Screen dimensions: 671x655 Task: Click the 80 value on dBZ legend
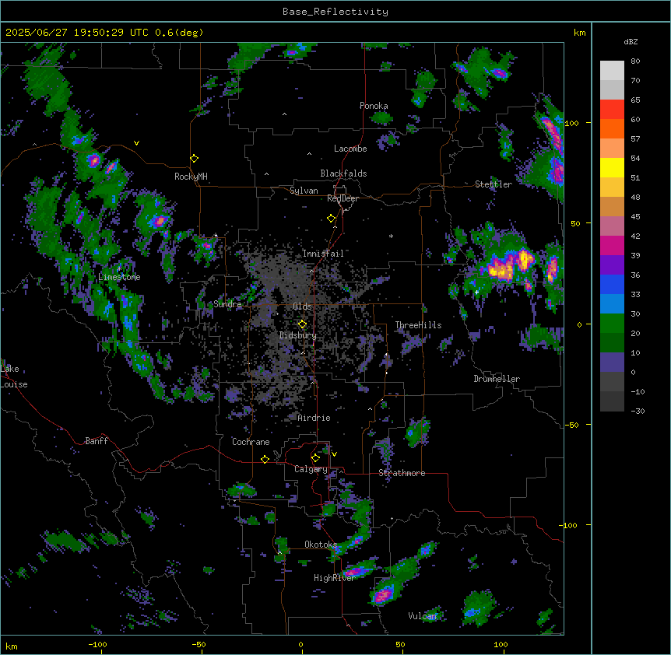(635, 61)
